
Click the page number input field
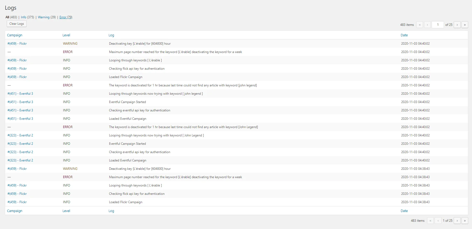(438, 24)
